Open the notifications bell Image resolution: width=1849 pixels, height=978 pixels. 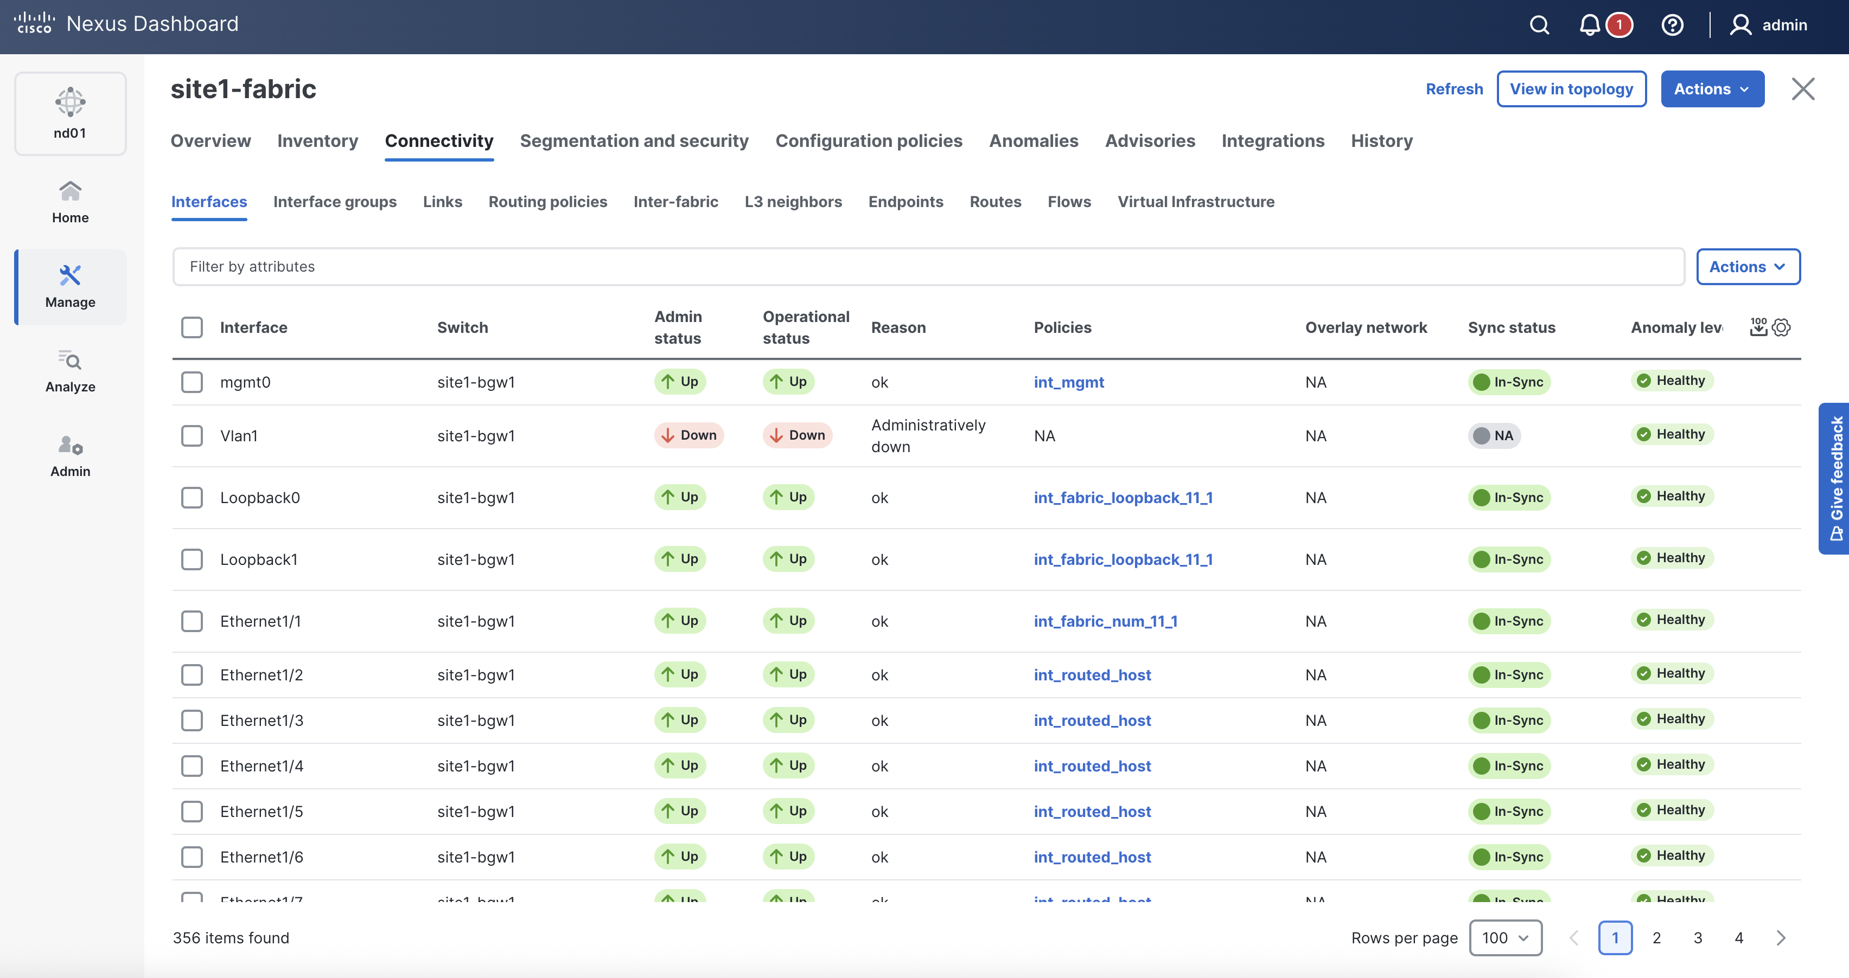click(x=1589, y=25)
